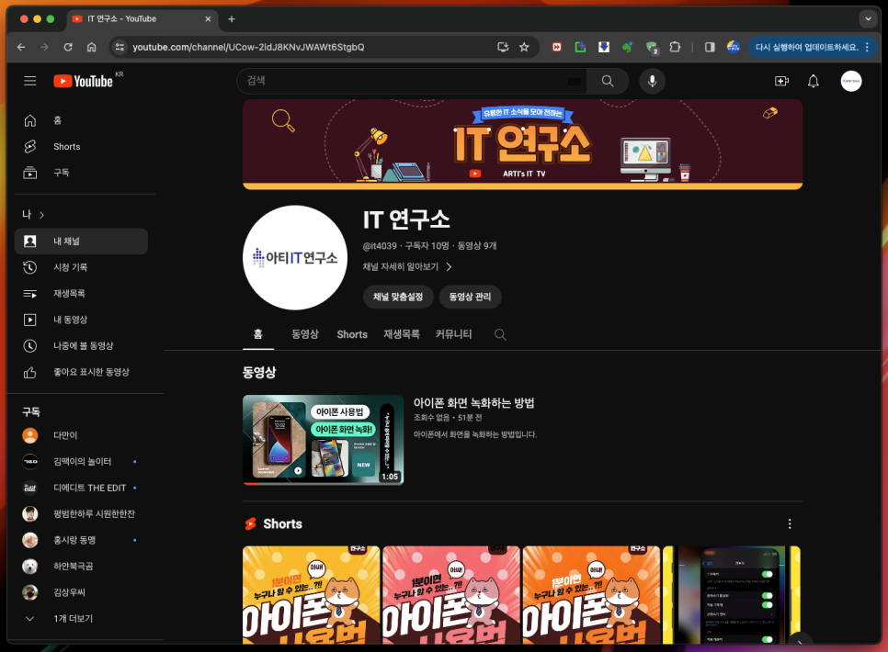Screen dimensions: 888x652
Task: Open subscription 김상우씨
Action: 81,592
